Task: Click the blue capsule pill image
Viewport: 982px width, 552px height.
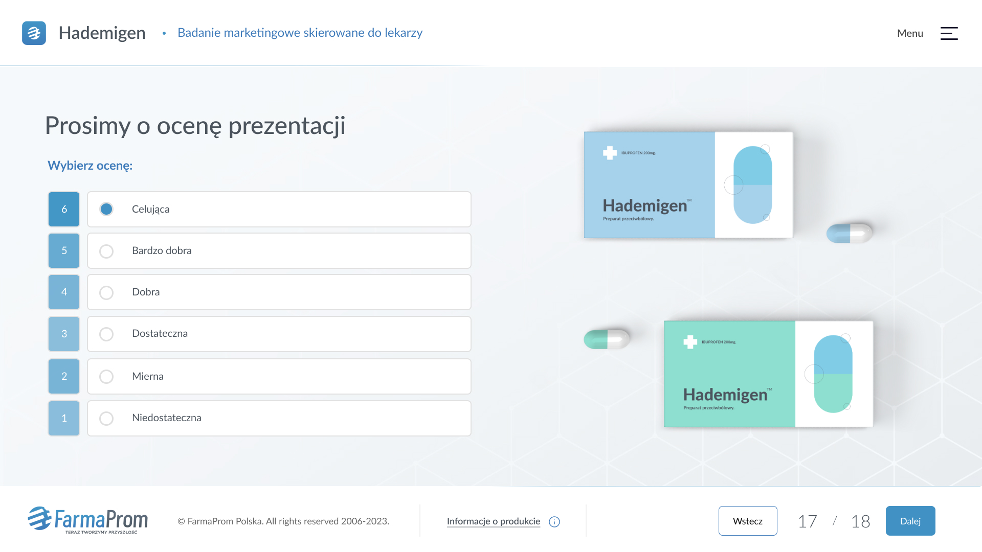Action: coord(850,233)
